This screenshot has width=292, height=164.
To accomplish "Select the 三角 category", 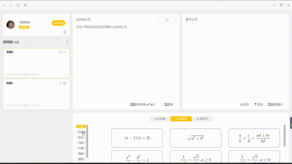I will click(x=81, y=148).
